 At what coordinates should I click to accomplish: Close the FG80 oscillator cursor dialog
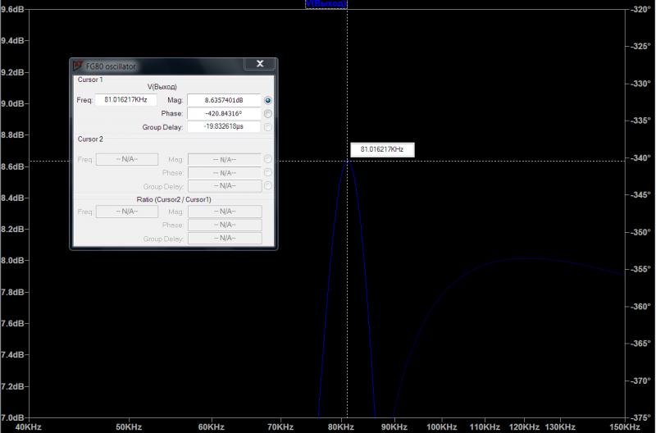pyautogui.click(x=260, y=64)
